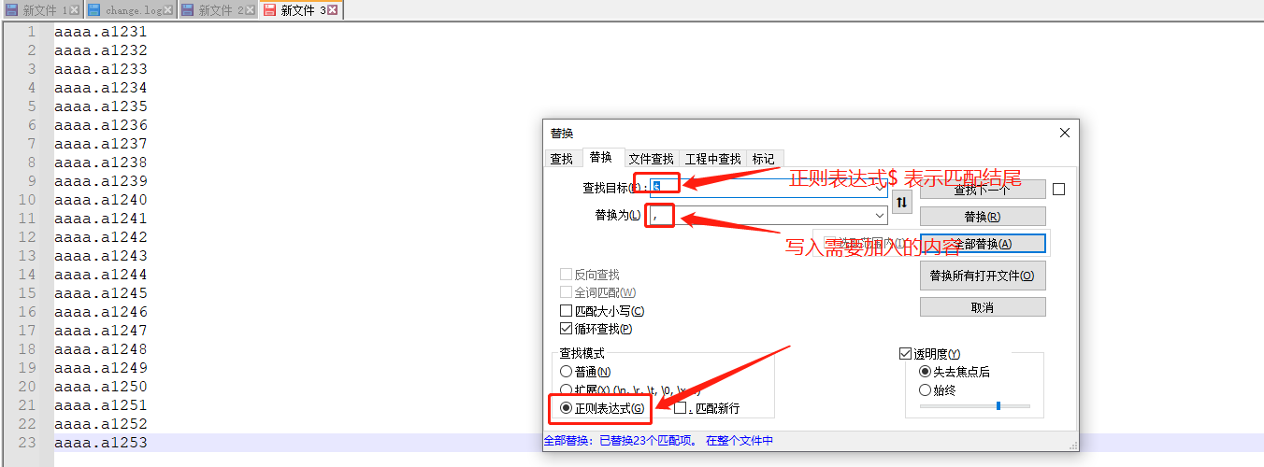Click line number 23 in the margin
Viewport: 1264px width, 467px height.
(x=27, y=443)
